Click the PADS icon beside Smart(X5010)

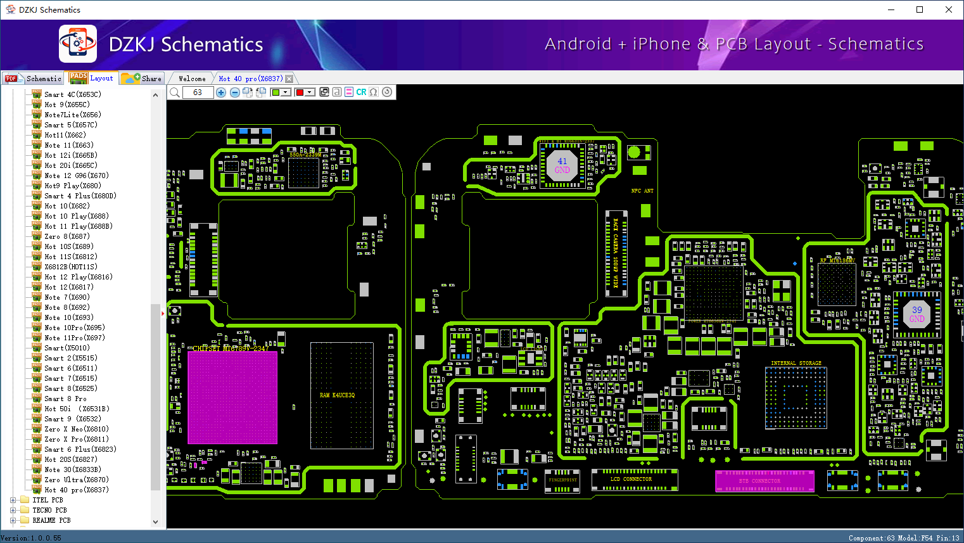(x=37, y=348)
